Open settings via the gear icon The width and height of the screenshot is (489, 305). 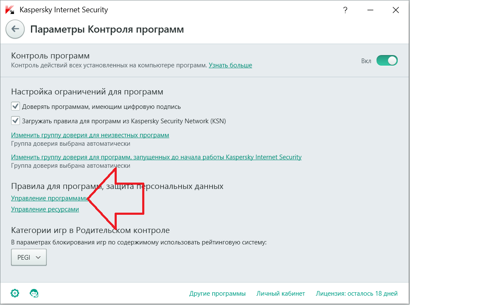tap(15, 293)
